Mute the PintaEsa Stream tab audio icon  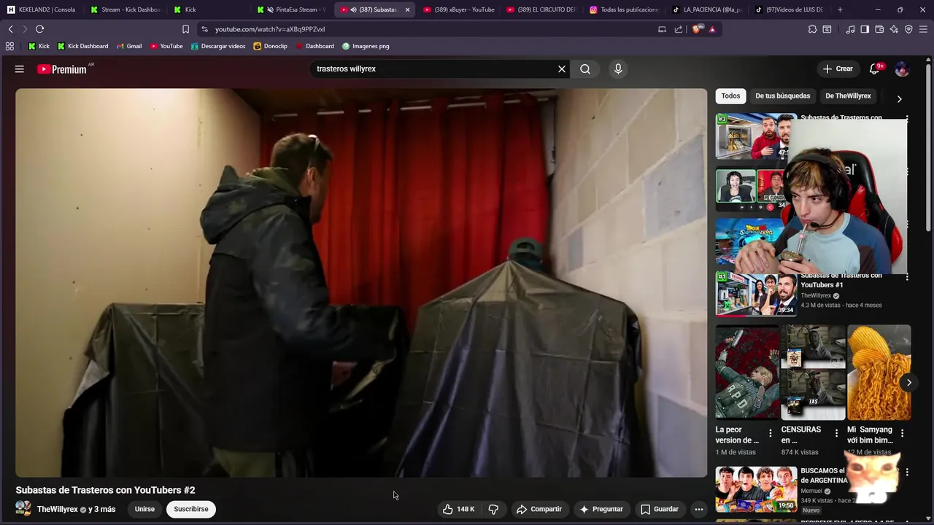tap(270, 9)
